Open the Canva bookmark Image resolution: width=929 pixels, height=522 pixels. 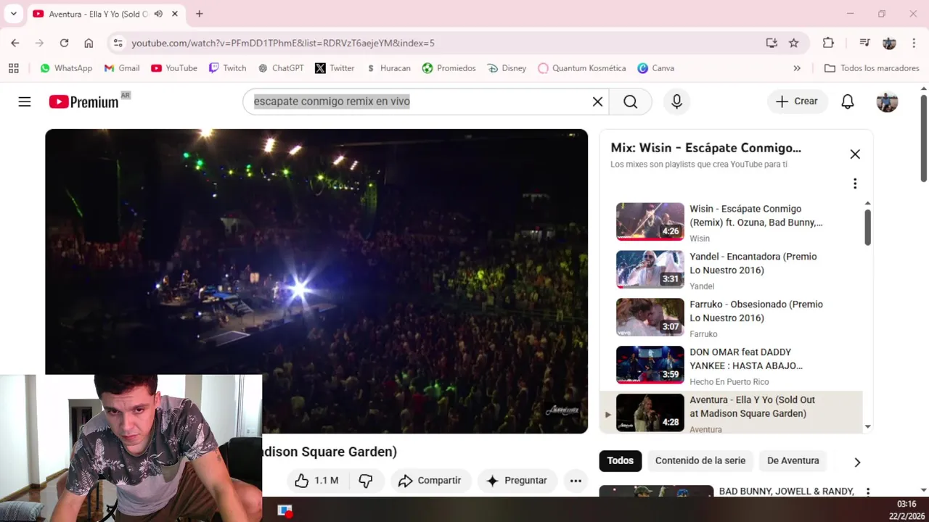656,68
